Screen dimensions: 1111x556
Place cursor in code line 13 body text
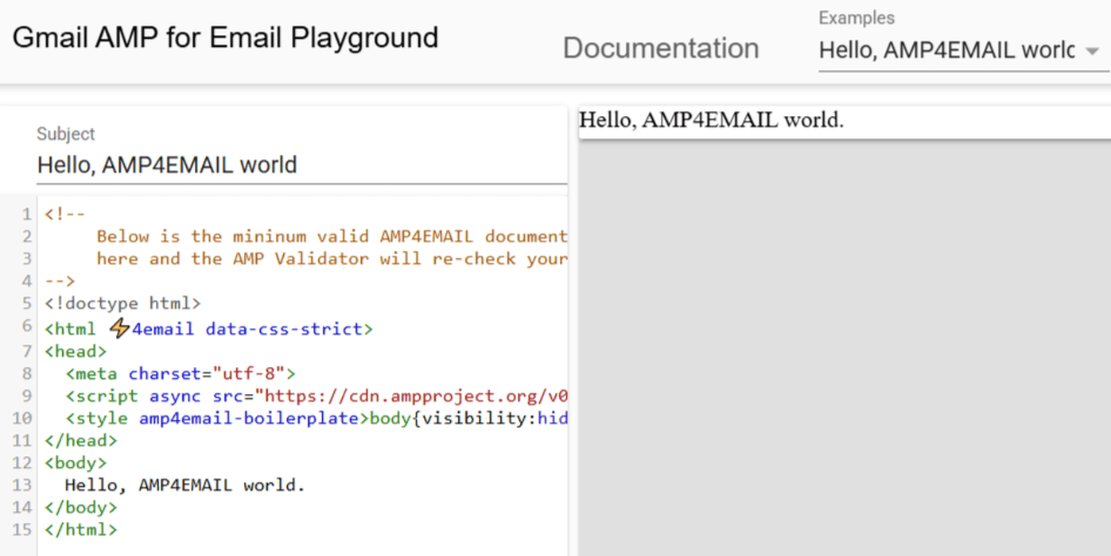pyautogui.click(x=185, y=485)
